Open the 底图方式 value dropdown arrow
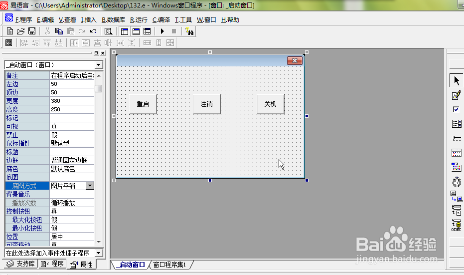Viewport: 464px width, 275px height. (x=90, y=186)
